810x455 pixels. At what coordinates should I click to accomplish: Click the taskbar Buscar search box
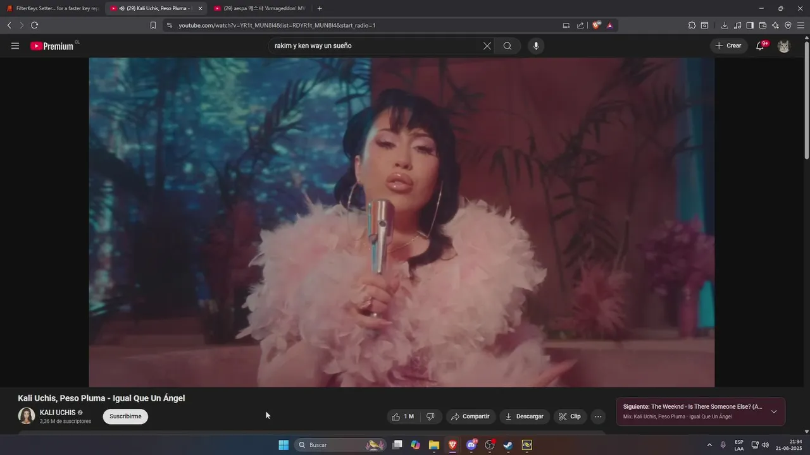click(340, 445)
